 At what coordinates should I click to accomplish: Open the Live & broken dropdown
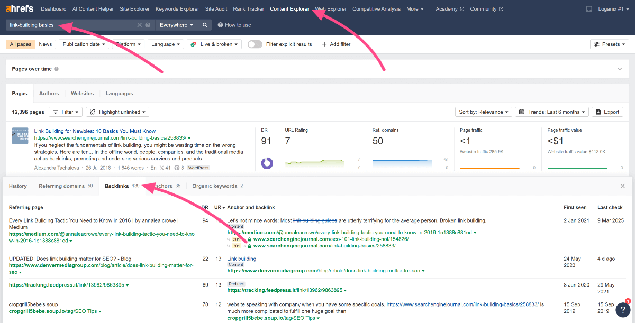(x=214, y=44)
